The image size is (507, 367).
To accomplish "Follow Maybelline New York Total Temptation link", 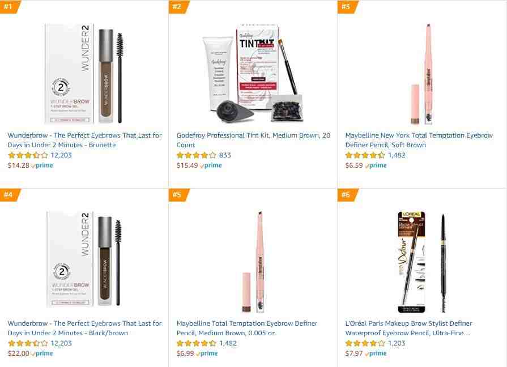I will [419, 140].
